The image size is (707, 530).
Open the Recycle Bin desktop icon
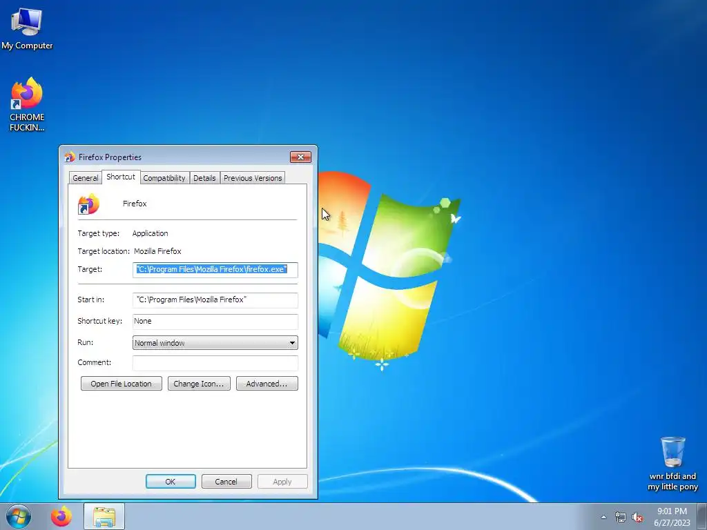point(672,464)
